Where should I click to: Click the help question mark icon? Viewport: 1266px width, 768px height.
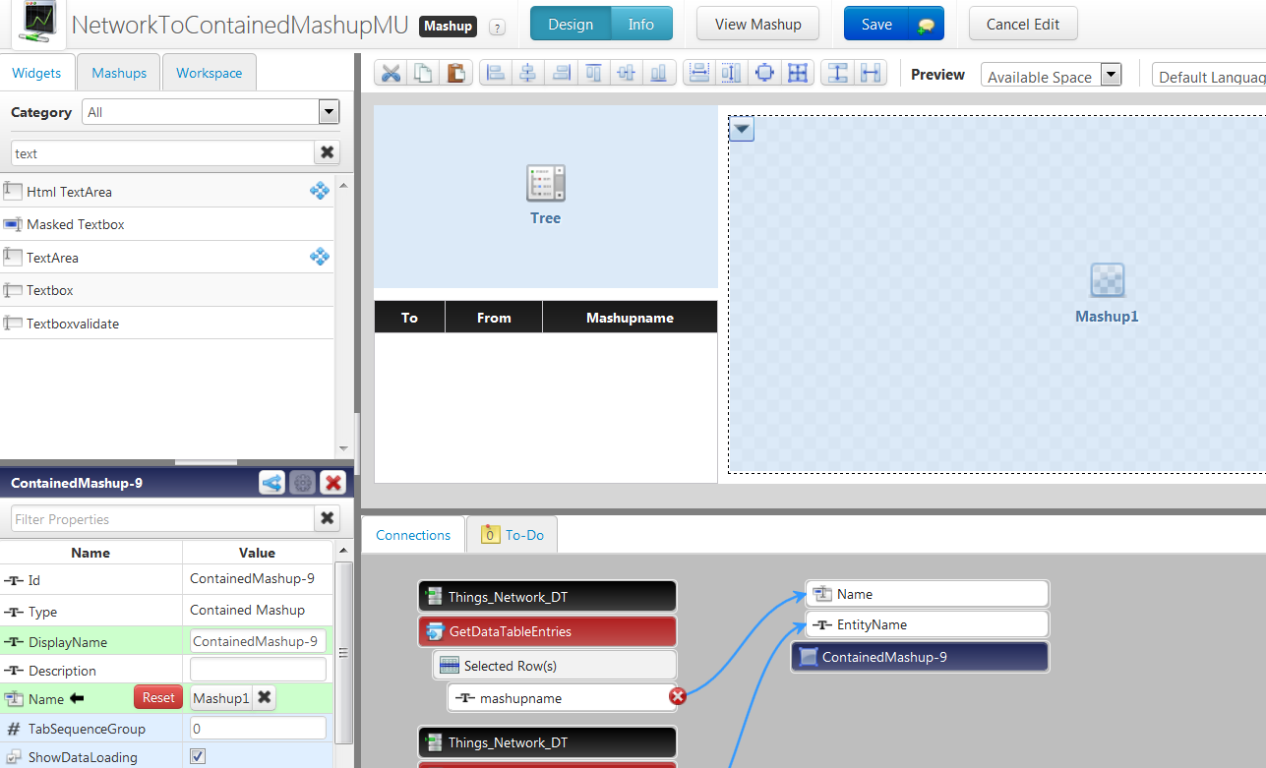click(498, 27)
